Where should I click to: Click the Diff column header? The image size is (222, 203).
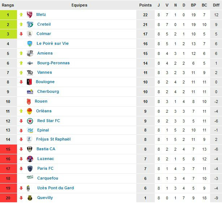click(216, 5)
